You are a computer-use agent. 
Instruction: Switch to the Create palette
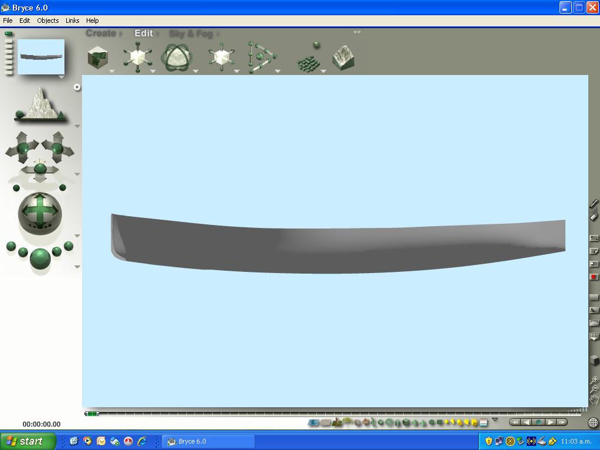(101, 33)
